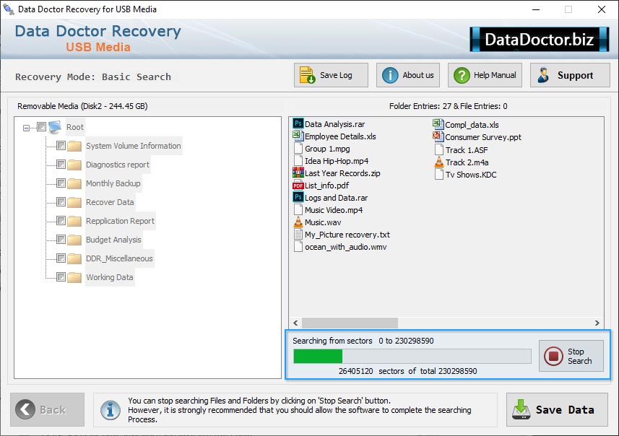Click the Consumer Survey.ppt presentation icon
The width and height of the screenshot is (619, 436).
438,136
